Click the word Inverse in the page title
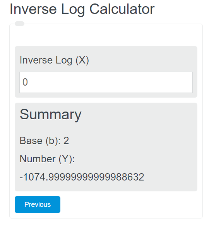Image resolution: width=214 pixels, height=227 pixels. pyautogui.click(x=33, y=9)
